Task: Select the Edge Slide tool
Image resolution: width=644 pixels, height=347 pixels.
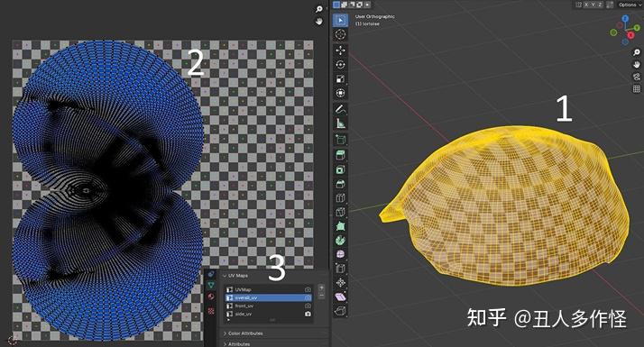Action: click(340, 269)
